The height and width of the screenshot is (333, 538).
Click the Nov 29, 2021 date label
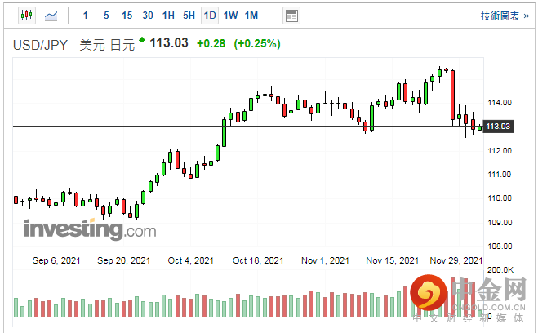click(x=456, y=260)
